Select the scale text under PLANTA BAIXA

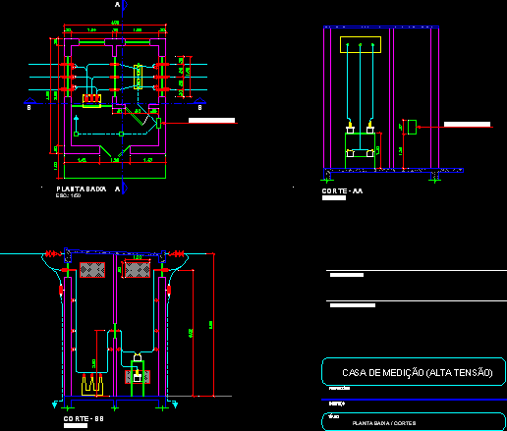68,195
